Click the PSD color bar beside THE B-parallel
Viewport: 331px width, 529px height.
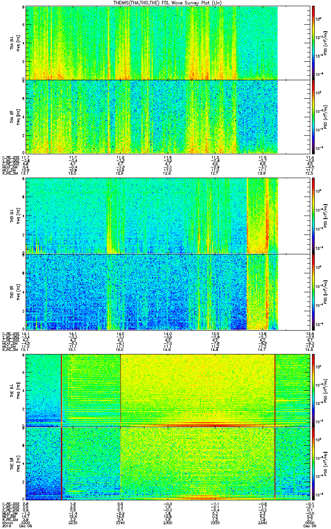313,463
